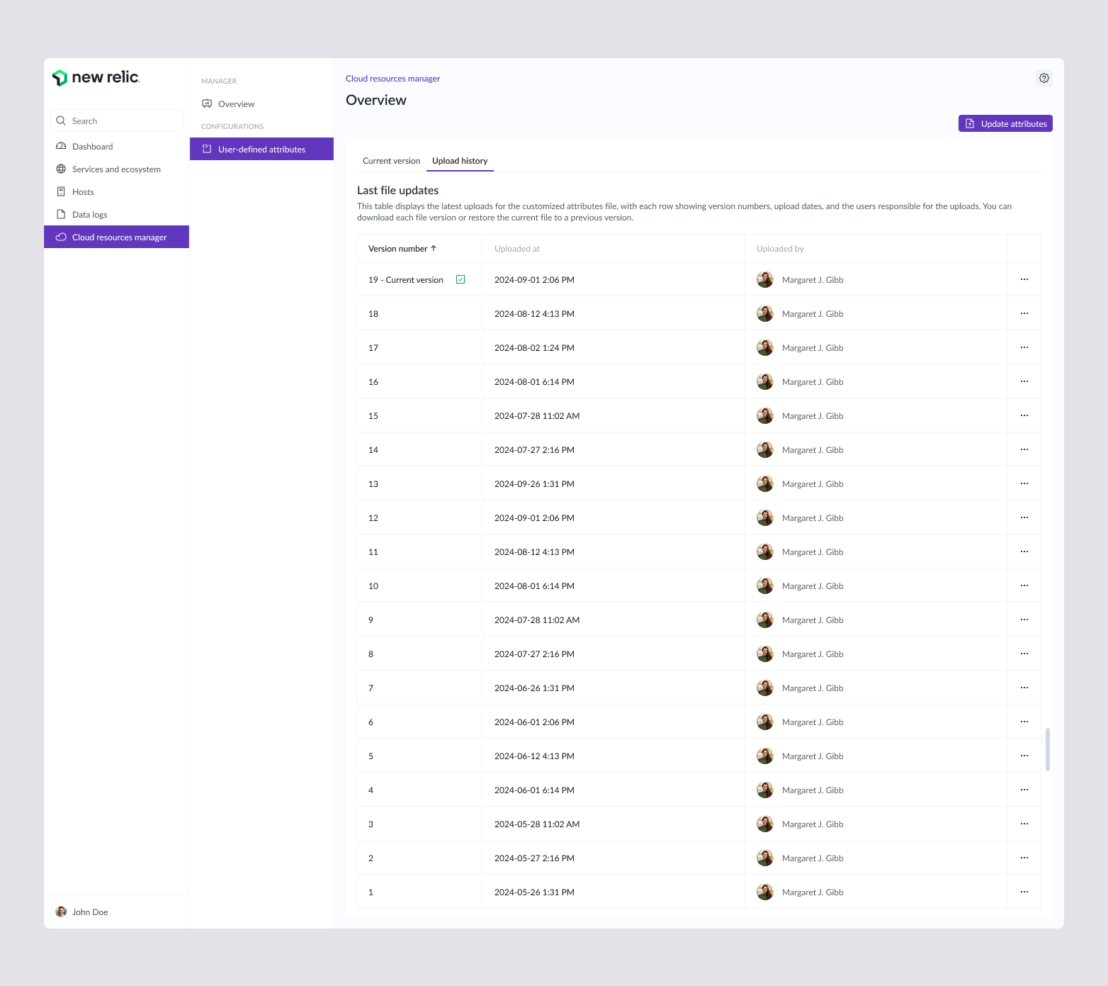Select User-defined attributes configuration
Viewport: 1108px width, 986px height.
click(x=261, y=149)
